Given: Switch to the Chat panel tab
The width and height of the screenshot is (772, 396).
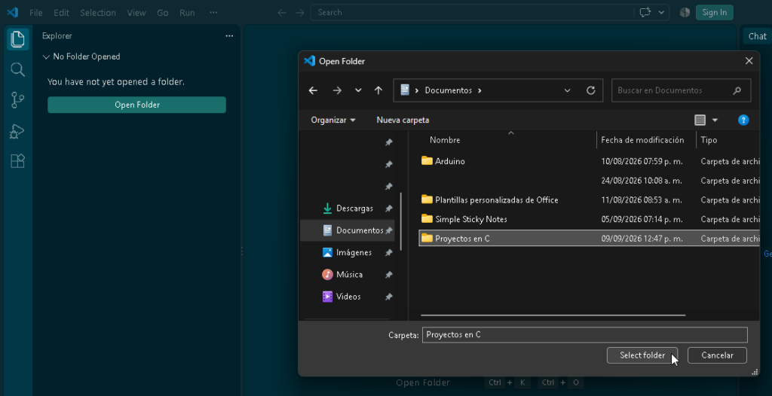Looking at the screenshot, I should pos(757,36).
